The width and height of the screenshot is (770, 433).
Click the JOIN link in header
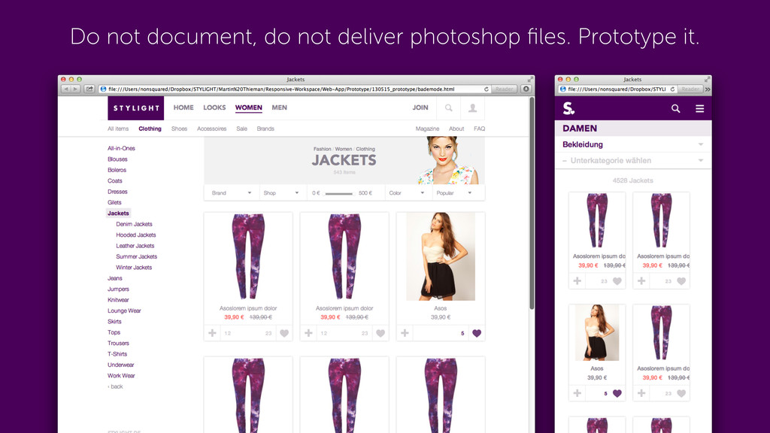[x=420, y=107]
